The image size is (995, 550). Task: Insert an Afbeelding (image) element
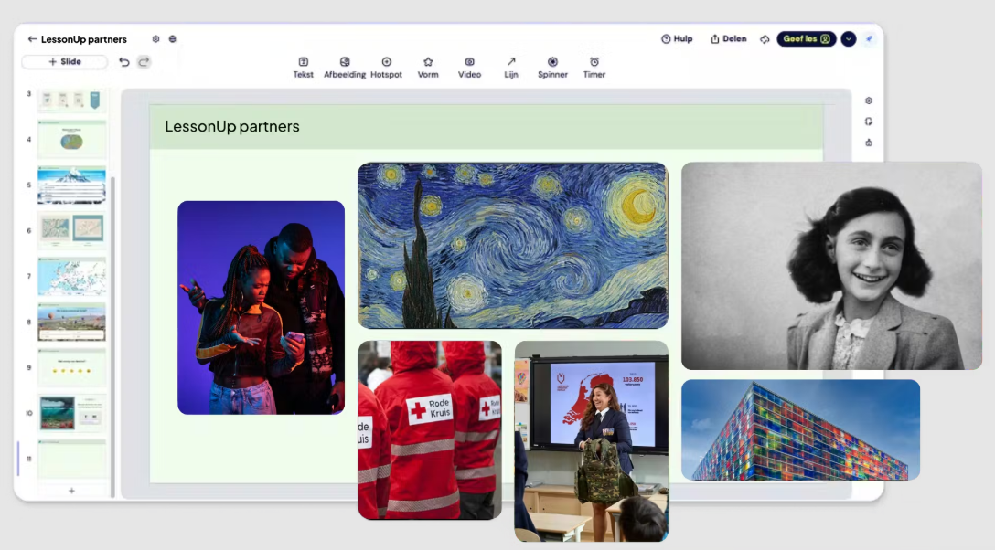coord(345,68)
